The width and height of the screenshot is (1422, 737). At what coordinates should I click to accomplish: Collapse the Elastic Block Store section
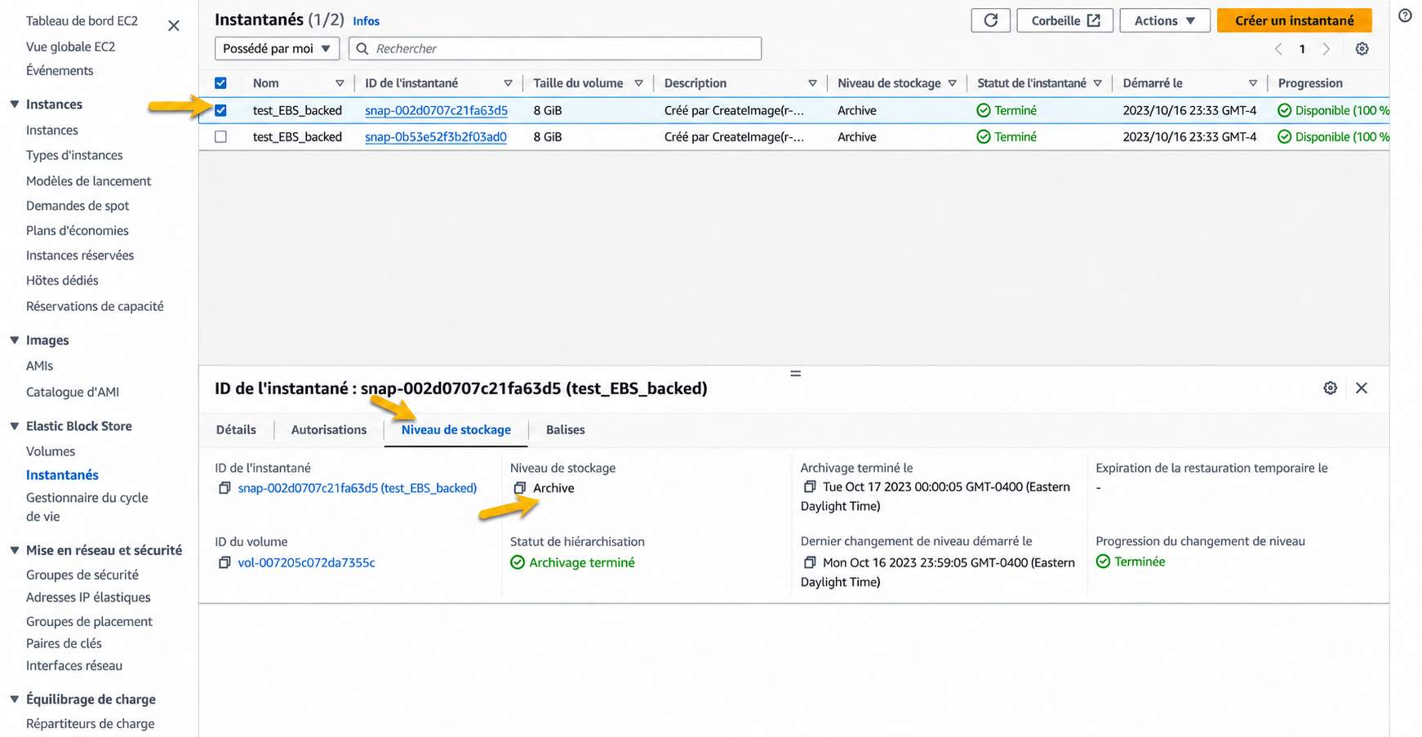[15, 426]
